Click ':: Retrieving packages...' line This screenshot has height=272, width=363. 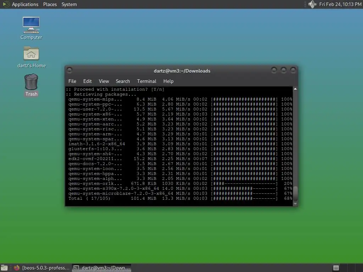tap(101, 94)
